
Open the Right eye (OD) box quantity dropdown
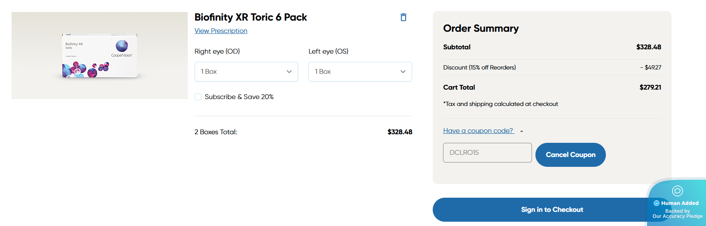pos(246,72)
